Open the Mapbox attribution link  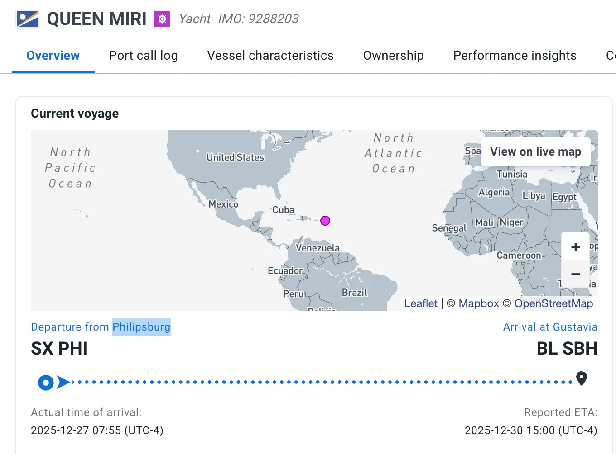click(478, 303)
